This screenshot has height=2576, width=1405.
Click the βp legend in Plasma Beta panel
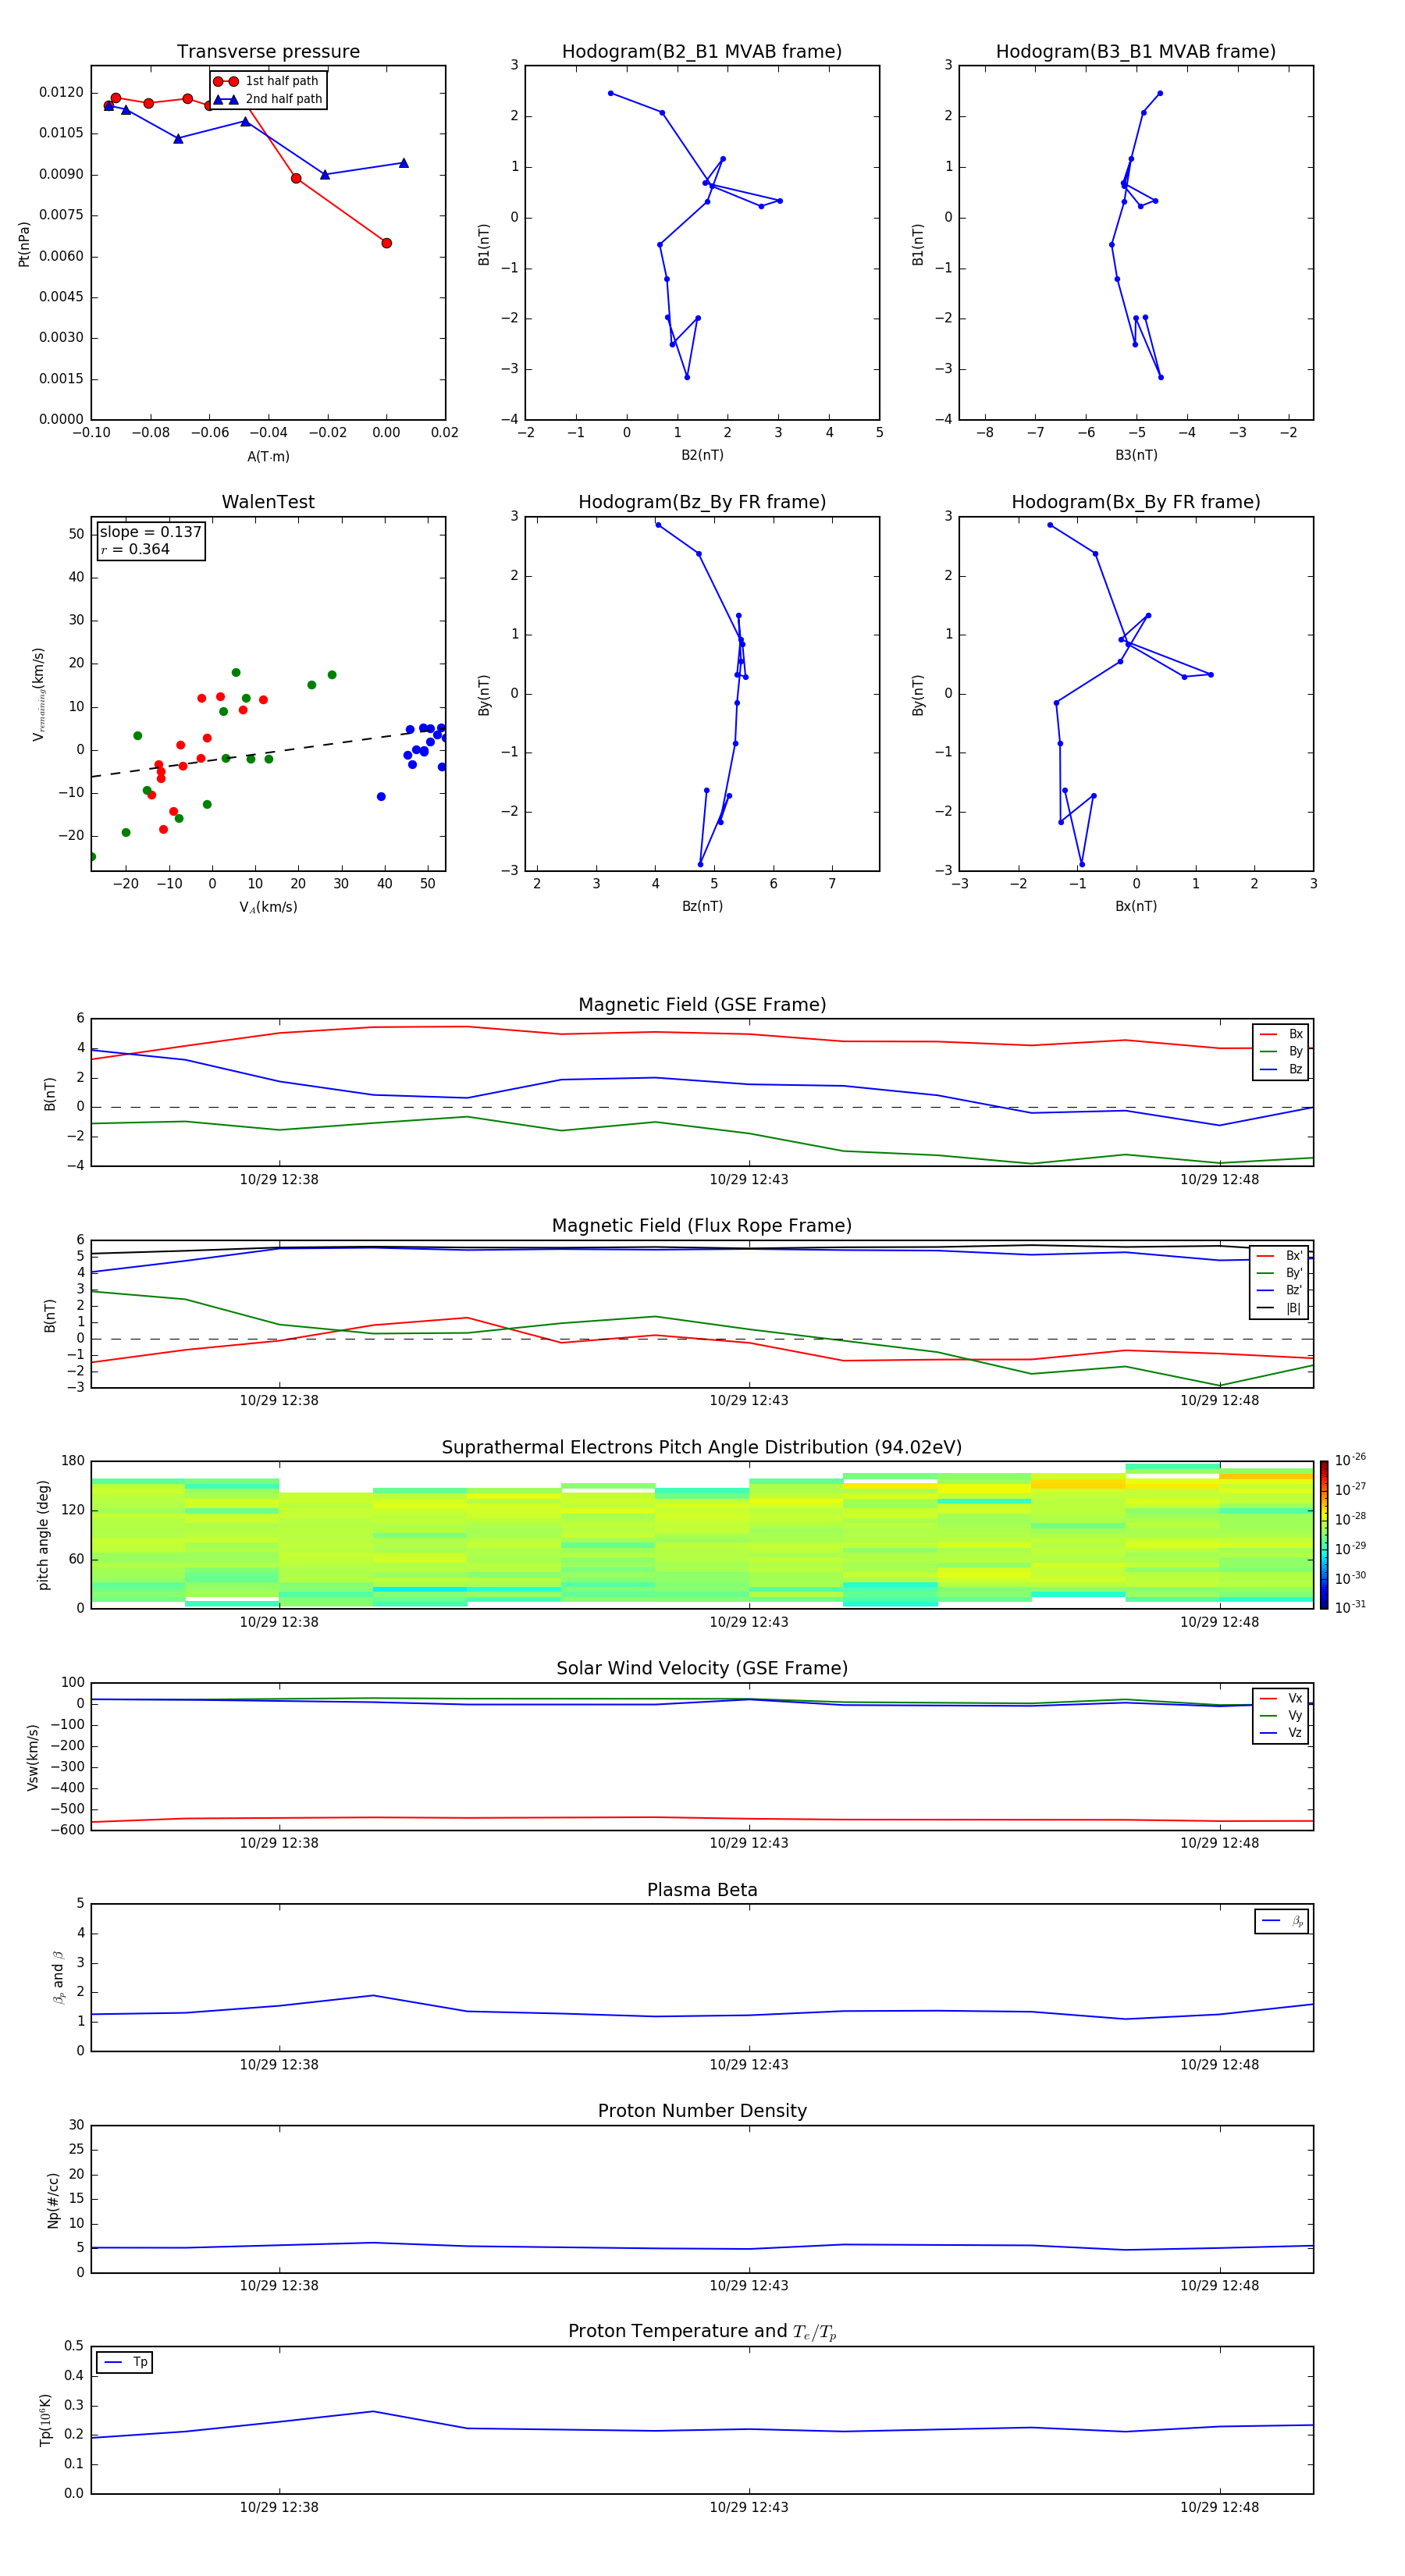click(x=1282, y=1921)
